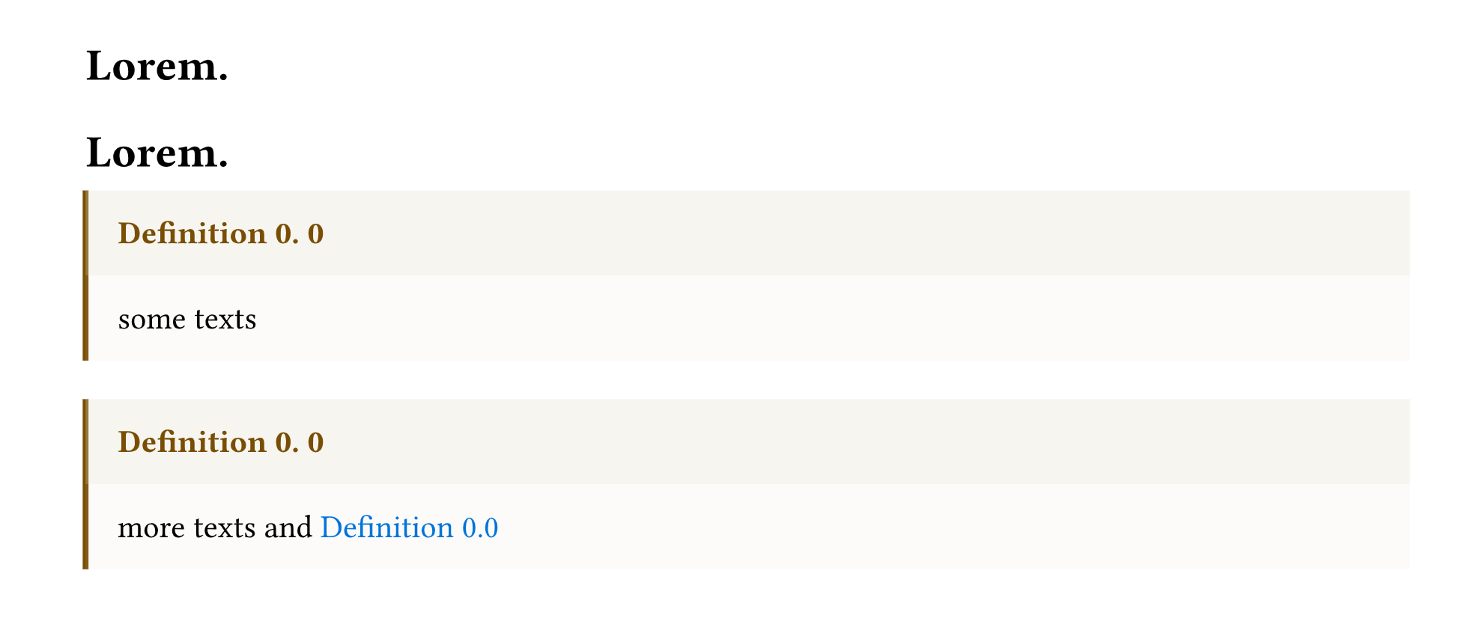The image size is (1477, 636).
Task: Click the brown left bar of first definition box
Action: (85, 275)
